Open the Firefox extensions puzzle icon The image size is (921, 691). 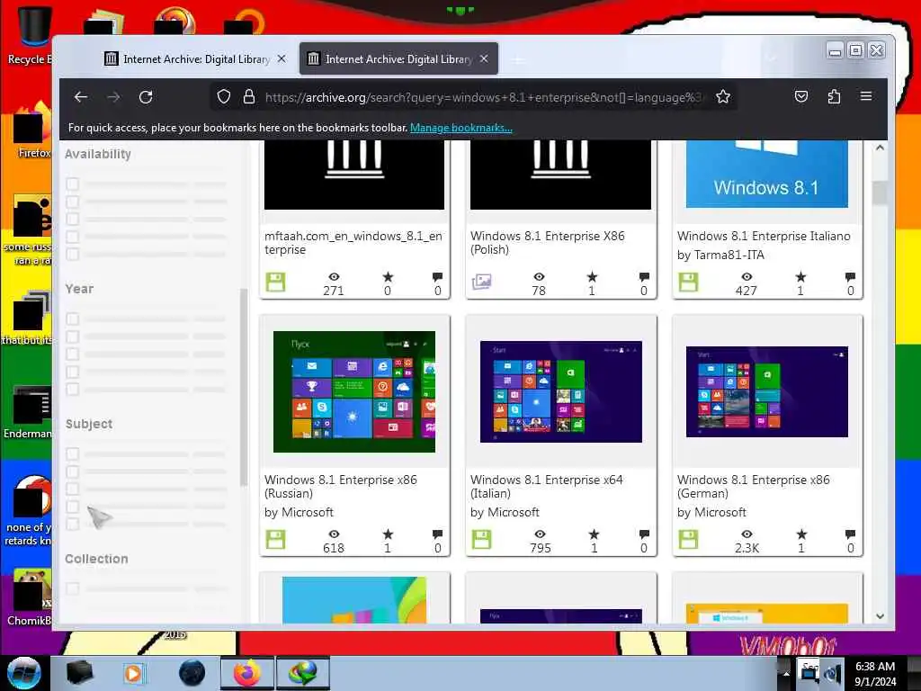click(834, 96)
